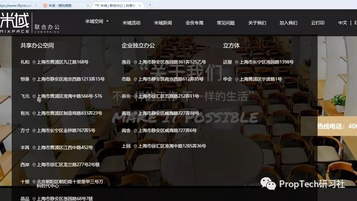Screen dimensions: 357x201
Task: Click the 米域 MIXPACE logo
Action: 30,23
